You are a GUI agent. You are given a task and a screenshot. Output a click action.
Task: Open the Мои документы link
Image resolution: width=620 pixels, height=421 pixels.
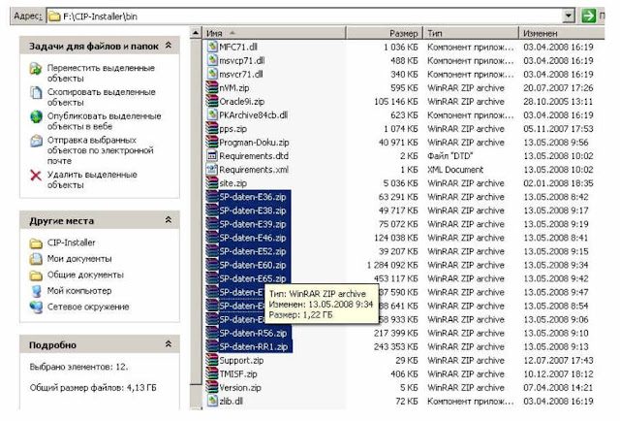79,259
